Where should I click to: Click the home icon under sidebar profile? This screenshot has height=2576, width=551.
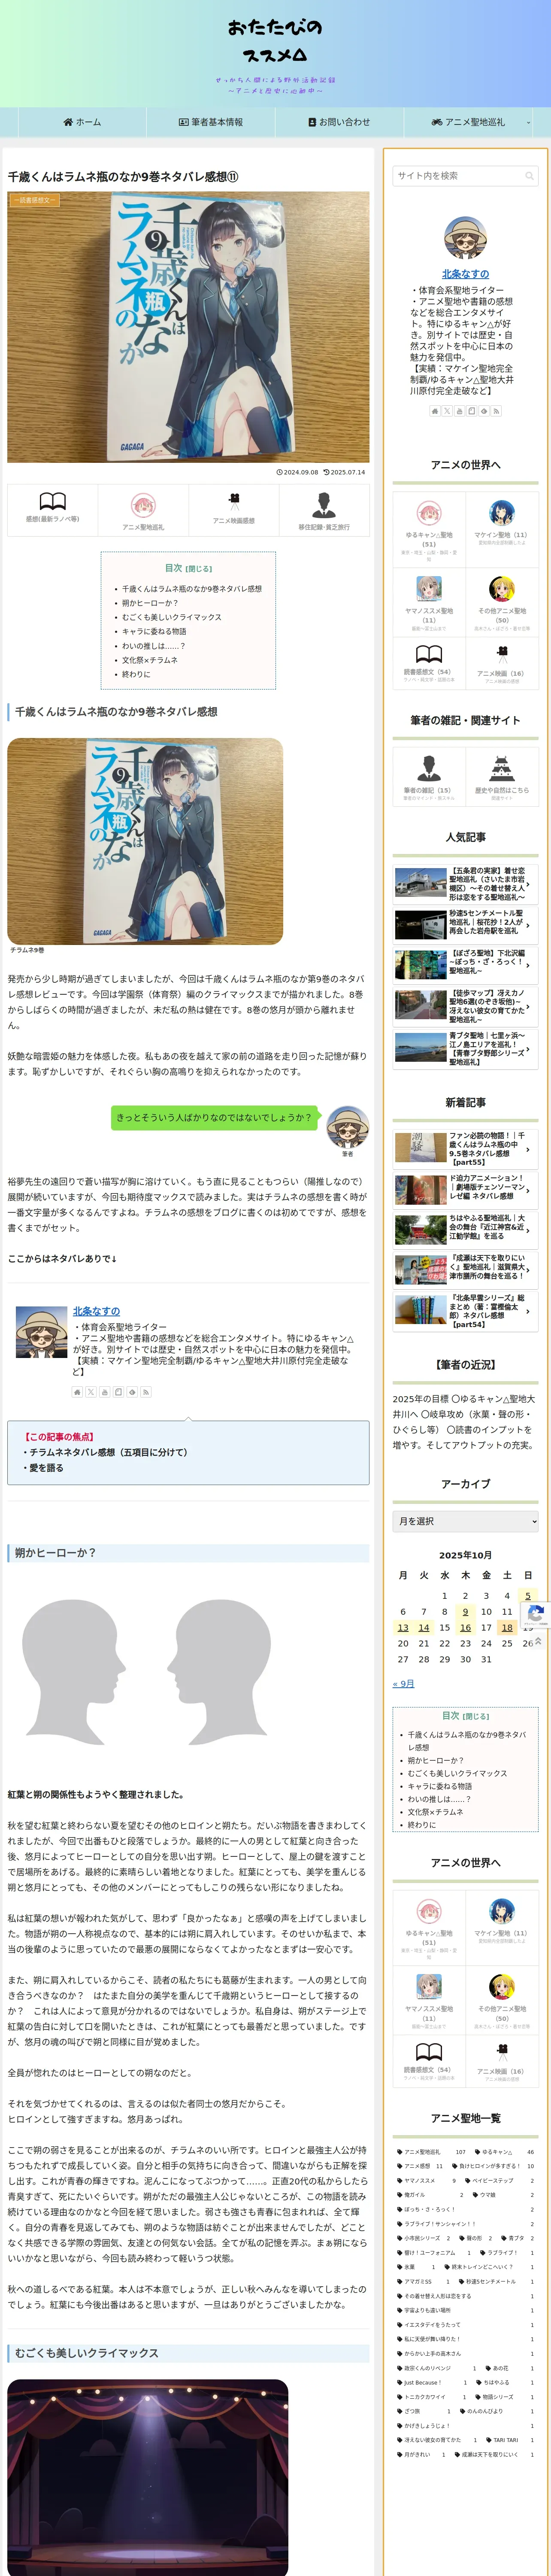click(435, 411)
